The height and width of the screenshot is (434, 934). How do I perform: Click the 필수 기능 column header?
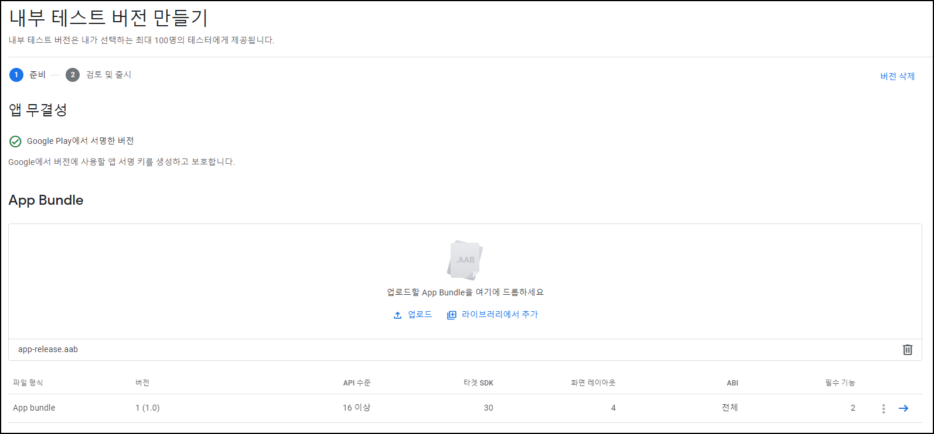[x=840, y=383]
